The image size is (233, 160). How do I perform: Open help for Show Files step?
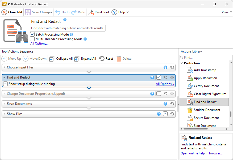click(x=159, y=114)
